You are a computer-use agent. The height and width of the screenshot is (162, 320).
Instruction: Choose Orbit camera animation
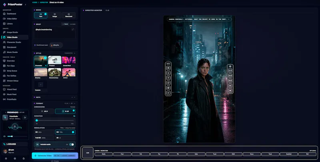point(233,154)
